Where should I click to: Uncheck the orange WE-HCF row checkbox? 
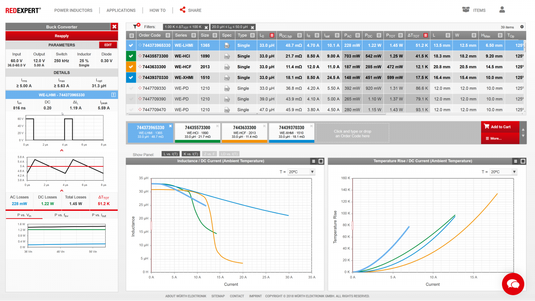(131, 67)
